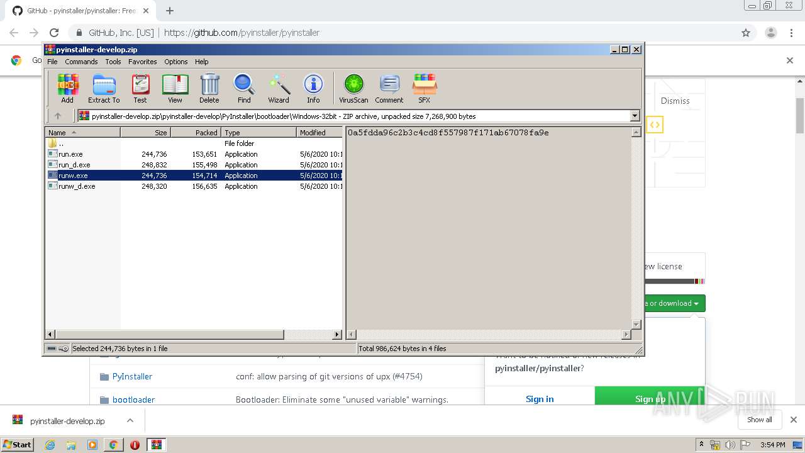Run the VirusScan bug icon
This screenshot has height=453, width=805.
click(x=353, y=89)
